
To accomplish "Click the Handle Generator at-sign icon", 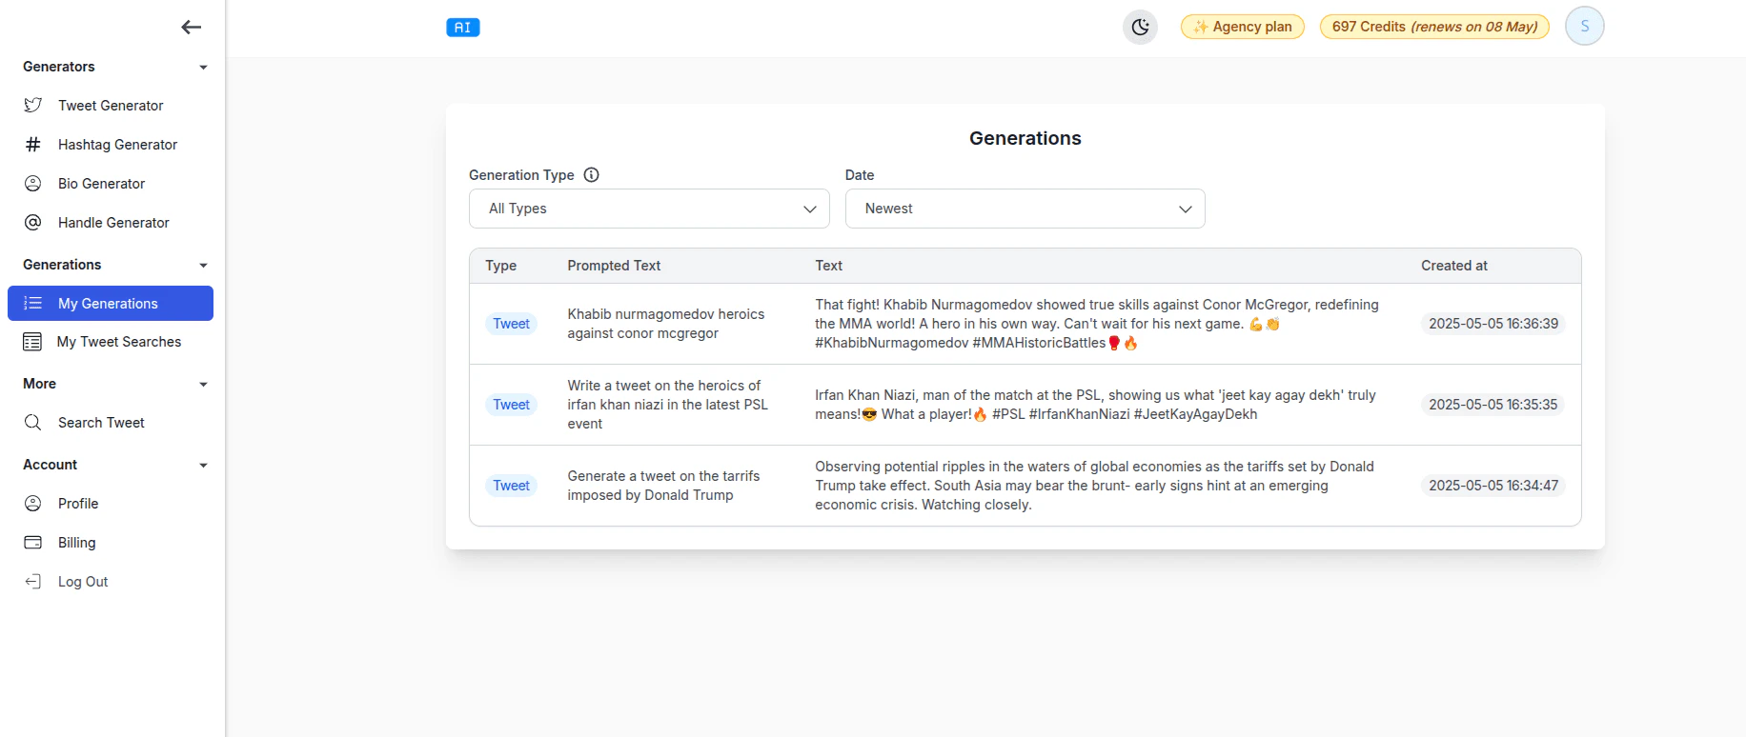I will tap(33, 223).
